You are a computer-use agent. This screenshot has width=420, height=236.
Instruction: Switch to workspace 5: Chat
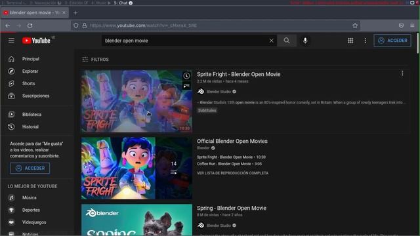click(x=123, y=3)
